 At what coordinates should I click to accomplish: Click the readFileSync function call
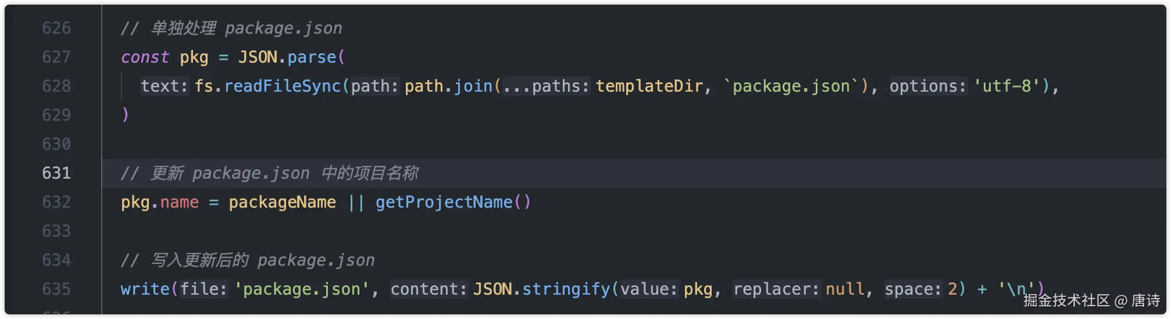(x=282, y=86)
